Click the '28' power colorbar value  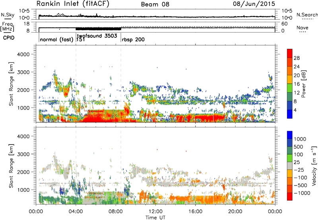point(297,58)
